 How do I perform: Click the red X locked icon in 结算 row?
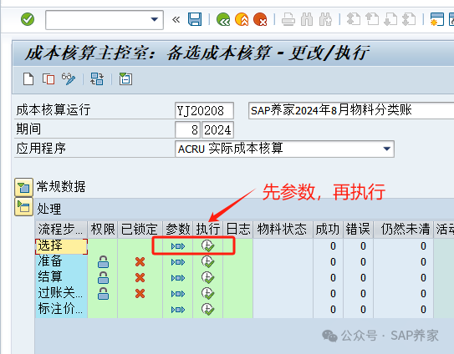pos(140,278)
